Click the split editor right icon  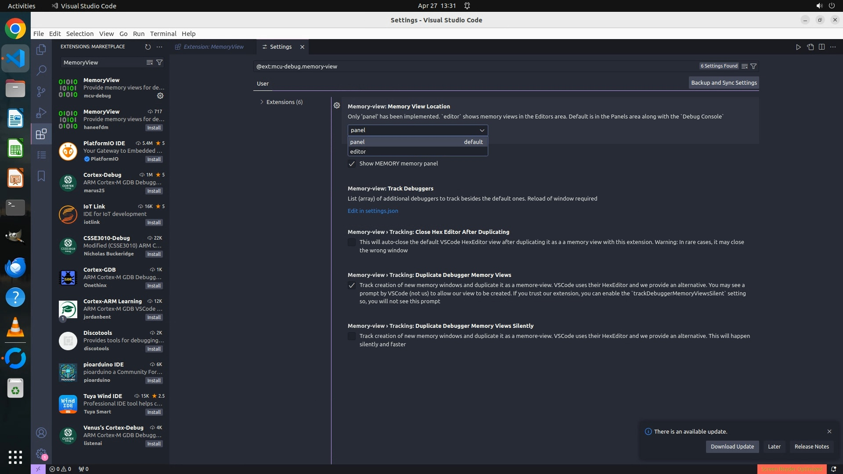coord(821,47)
